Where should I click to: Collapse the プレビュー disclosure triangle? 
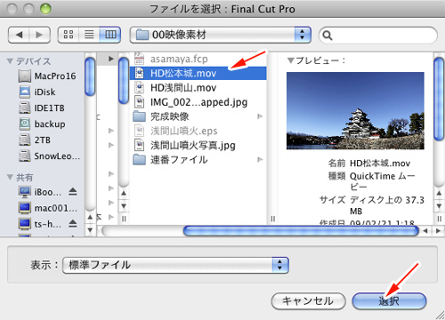pyautogui.click(x=291, y=60)
